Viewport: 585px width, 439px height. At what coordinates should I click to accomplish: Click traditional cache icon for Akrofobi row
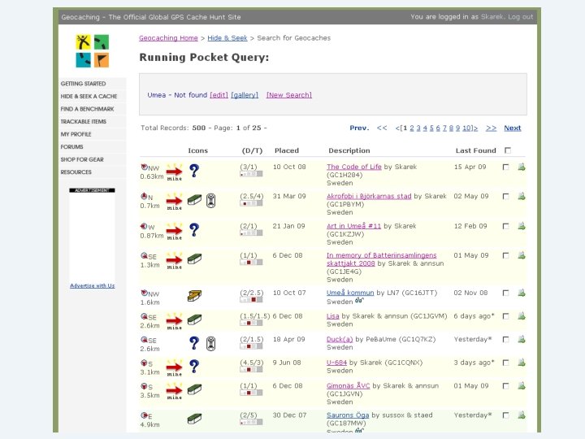click(x=194, y=200)
